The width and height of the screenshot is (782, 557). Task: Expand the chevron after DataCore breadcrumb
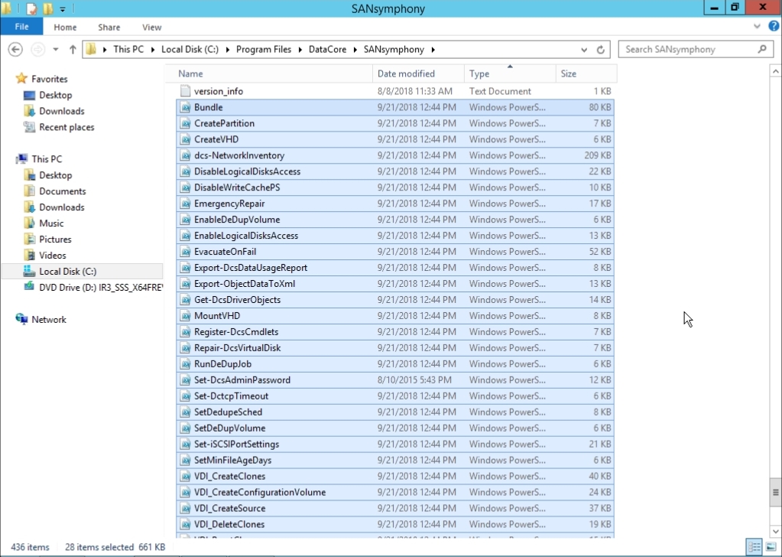pos(355,50)
